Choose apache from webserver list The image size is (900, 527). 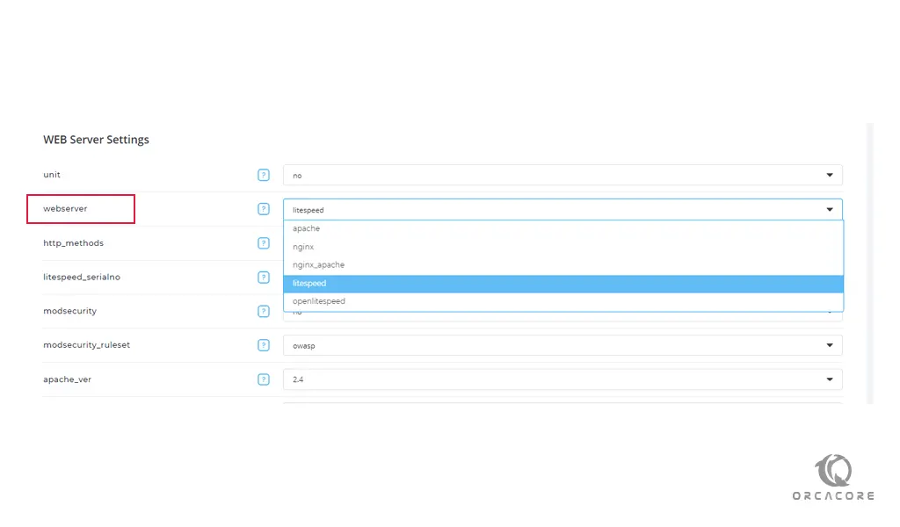[x=563, y=228]
